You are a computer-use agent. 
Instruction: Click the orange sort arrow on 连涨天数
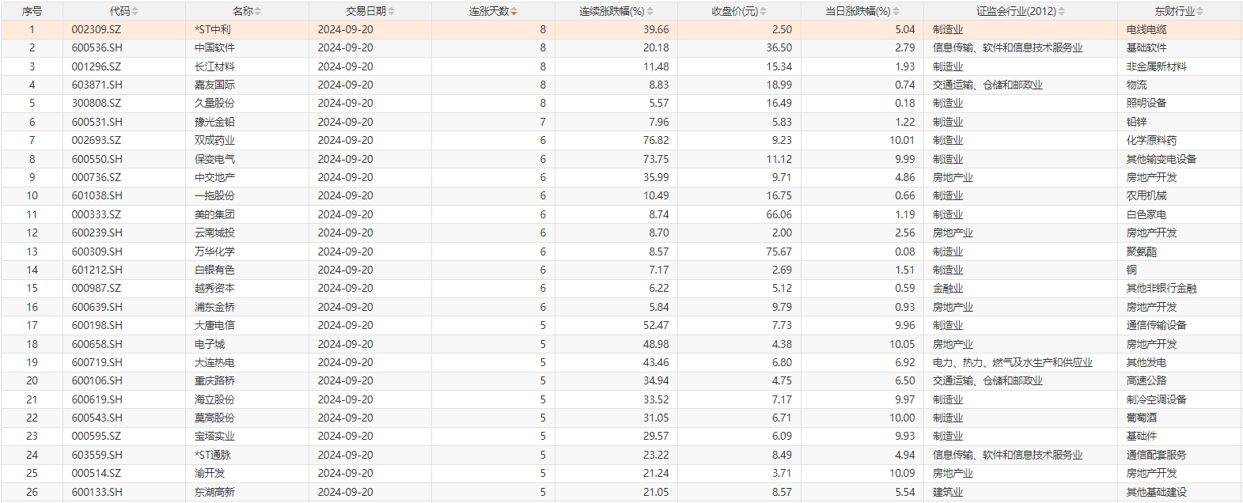514,11
